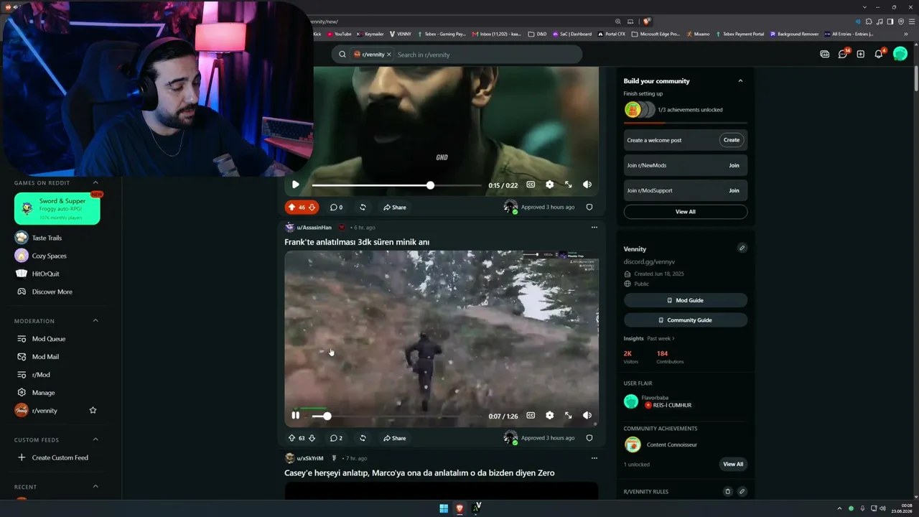This screenshot has height=517, width=919.
Task: Fullscreen the 0:07 / 1:26 video
Action: coord(568,415)
